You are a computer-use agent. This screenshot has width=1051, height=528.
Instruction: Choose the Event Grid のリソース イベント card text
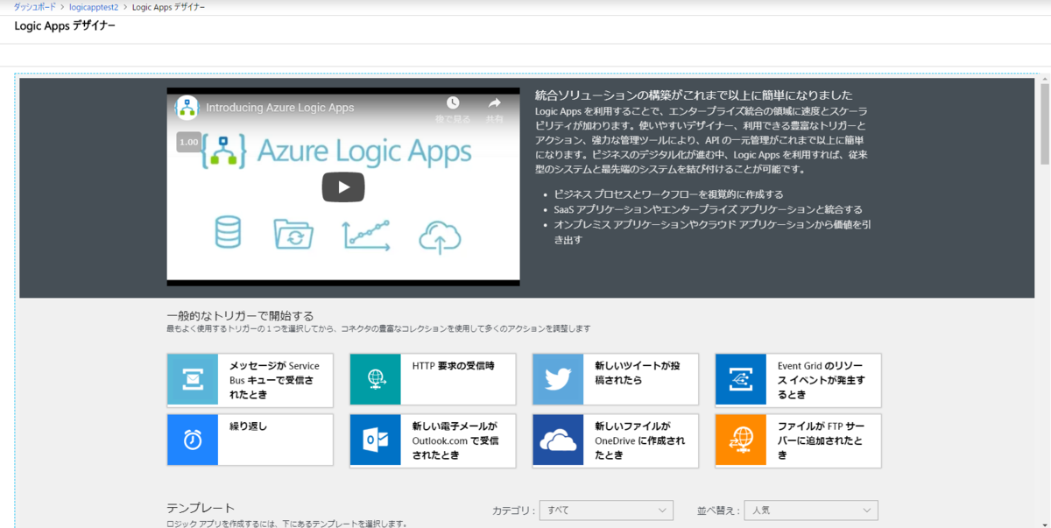tap(822, 380)
